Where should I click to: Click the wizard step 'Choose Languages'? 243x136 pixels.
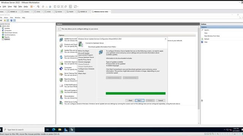coord(84,62)
